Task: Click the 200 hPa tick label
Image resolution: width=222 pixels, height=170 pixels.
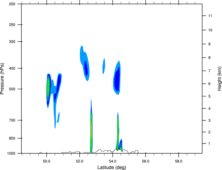Action: click(x=12, y=4)
